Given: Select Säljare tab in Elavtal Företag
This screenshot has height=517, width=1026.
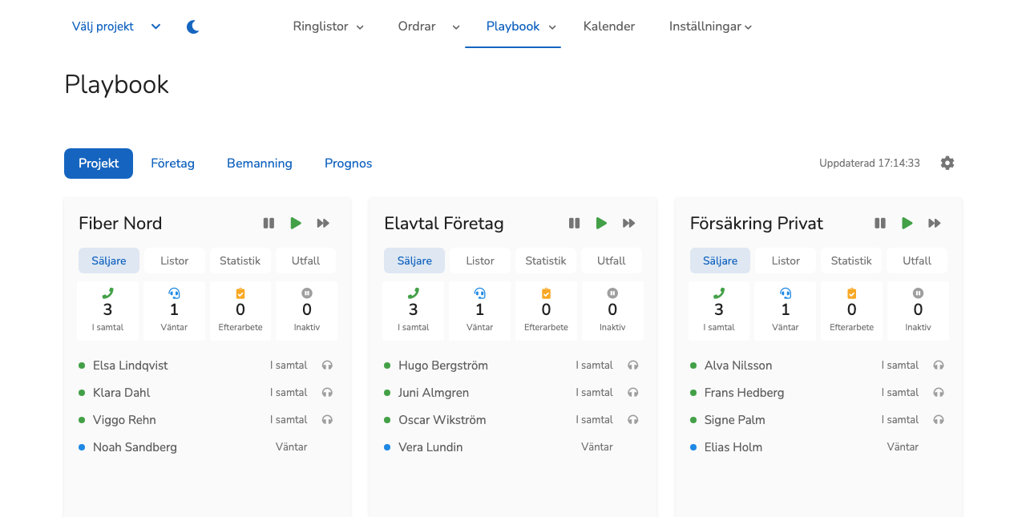Looking at the screenshot, I should click(x=414, y=261).
